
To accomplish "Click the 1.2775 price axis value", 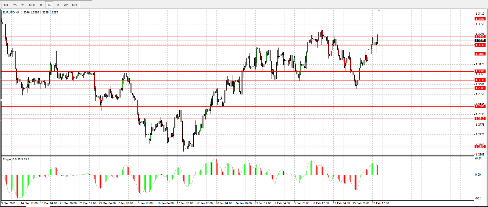I will [480, 124].
